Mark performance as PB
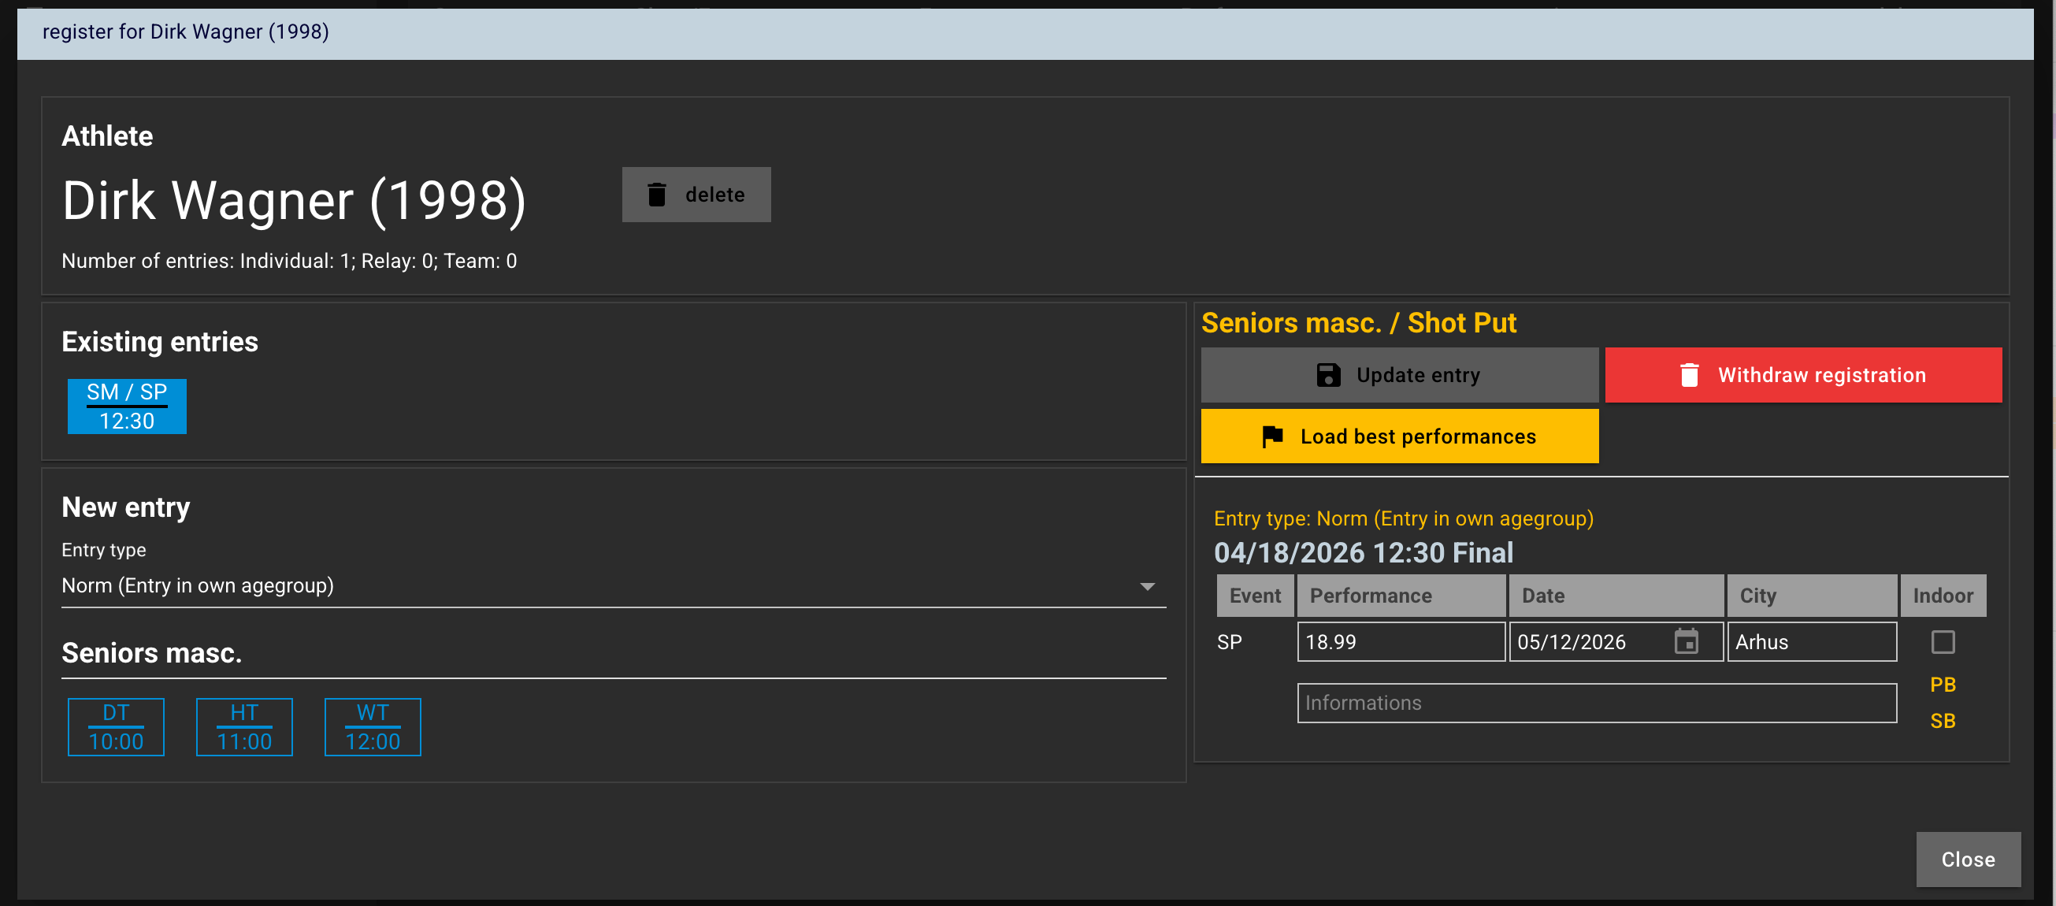The height and width of the screenshot is (906, 2056). point(1942,685)
